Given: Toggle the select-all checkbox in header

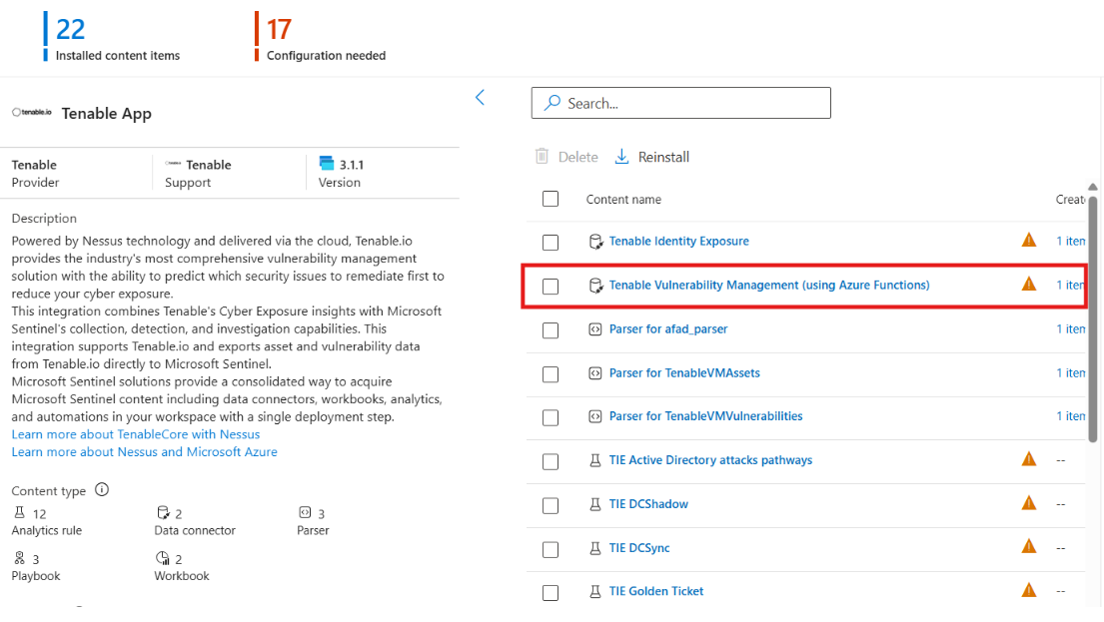Looking at the screenshot, I should (x=551, y=199).
